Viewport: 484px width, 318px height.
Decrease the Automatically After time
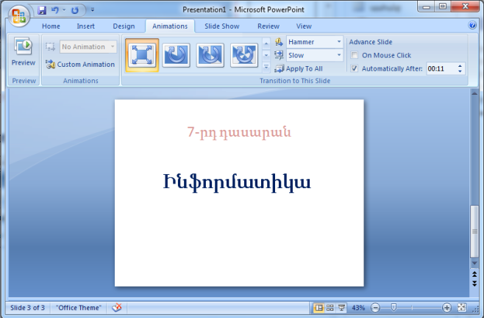pos(460,71)
